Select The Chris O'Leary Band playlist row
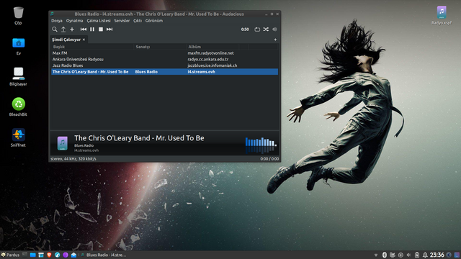461x259 pixels. (x=165, y=72)
